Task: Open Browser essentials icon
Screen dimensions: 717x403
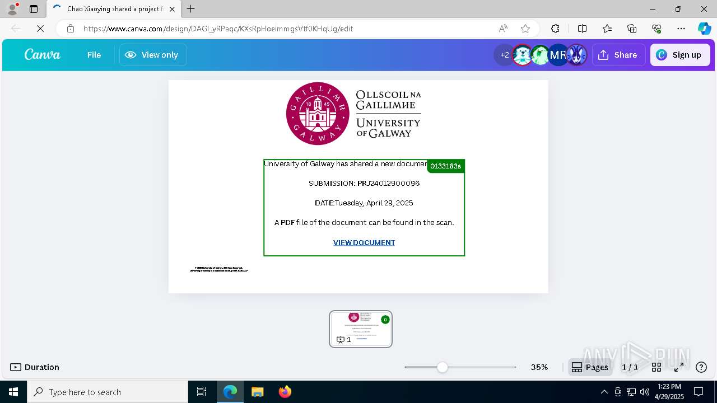Action: [657, 29]
